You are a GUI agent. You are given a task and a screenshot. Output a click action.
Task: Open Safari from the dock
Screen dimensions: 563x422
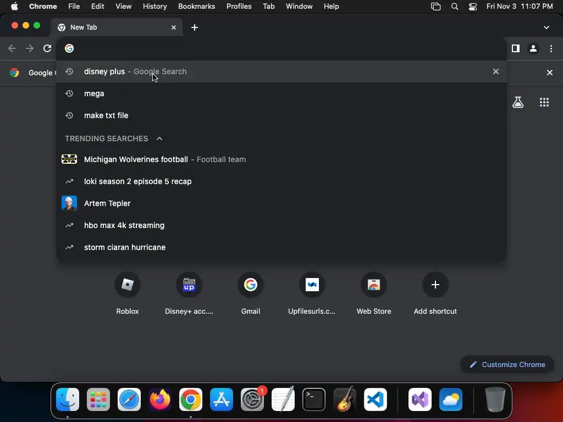tap(129, 399)
